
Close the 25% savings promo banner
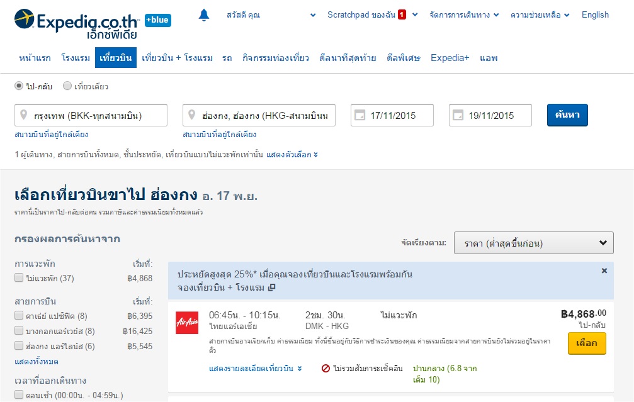[x=604, y=271]
